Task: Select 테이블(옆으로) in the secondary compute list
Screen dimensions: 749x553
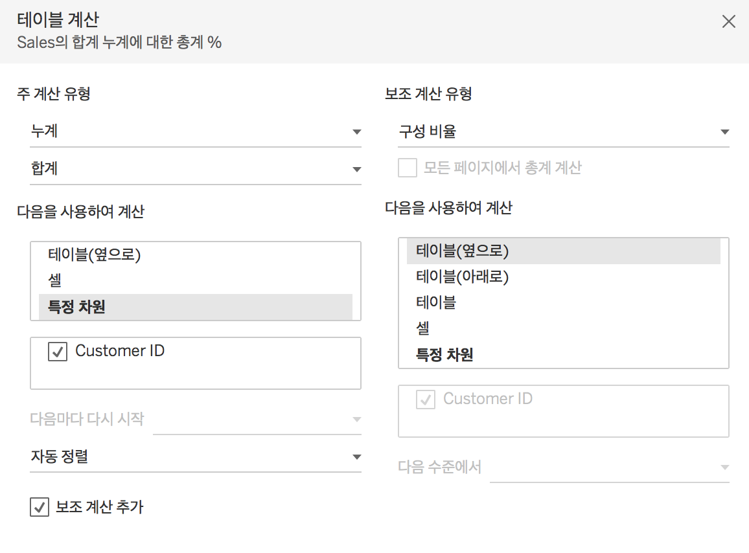Action: [x=463, y=251]
